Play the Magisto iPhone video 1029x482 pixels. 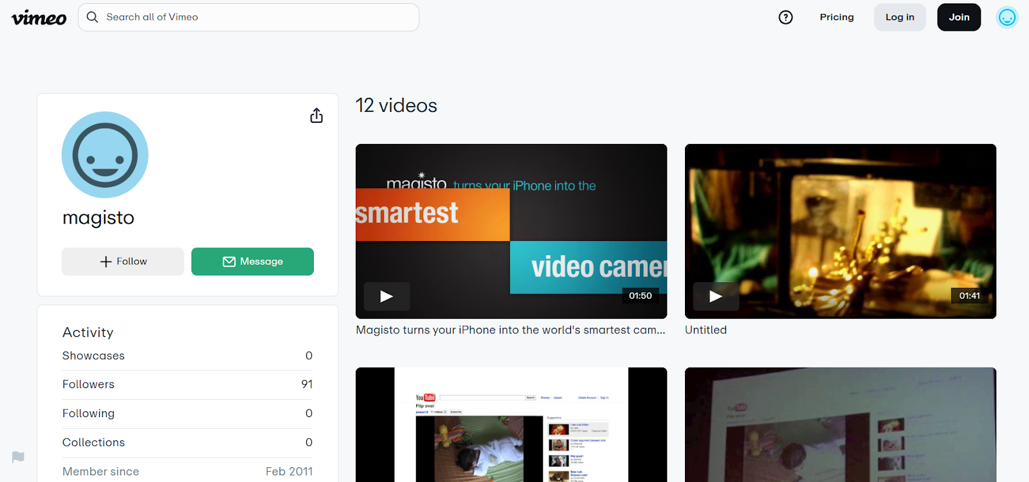tap(387, 296)
